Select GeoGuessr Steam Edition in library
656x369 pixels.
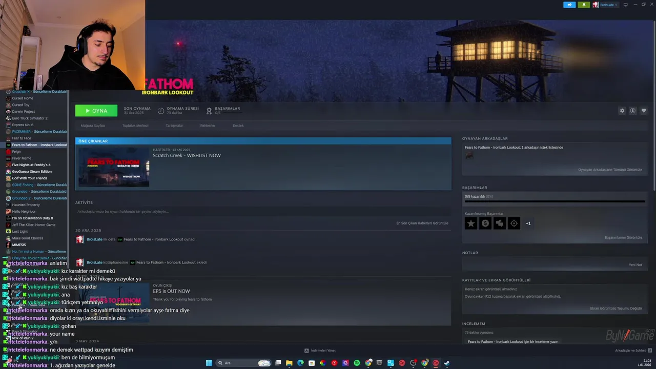point(32,172)
